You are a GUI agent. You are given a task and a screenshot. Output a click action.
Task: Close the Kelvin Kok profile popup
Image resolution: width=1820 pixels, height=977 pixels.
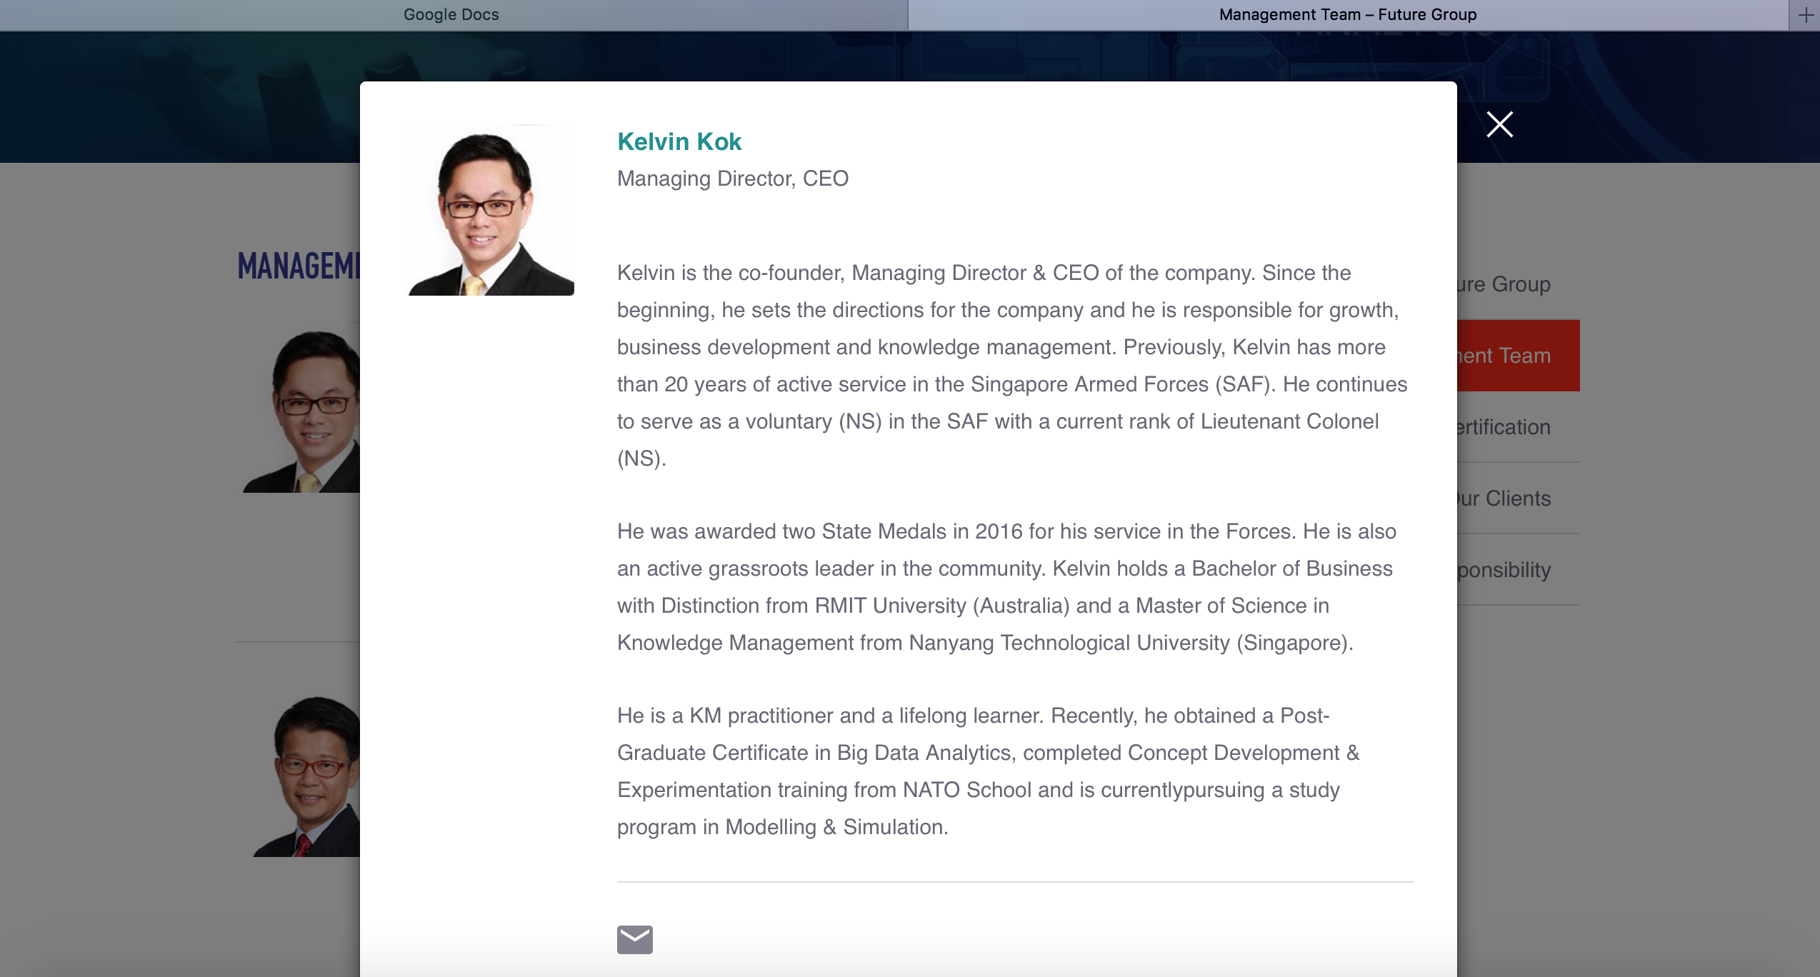pyautogui.click(x=1499, y=124)
